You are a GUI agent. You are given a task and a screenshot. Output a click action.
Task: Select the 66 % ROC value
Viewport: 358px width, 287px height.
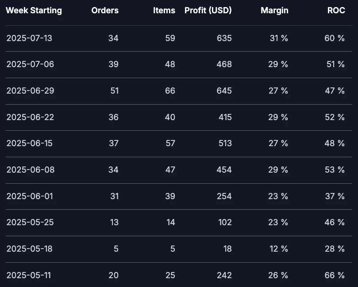[x=335, y=275]
